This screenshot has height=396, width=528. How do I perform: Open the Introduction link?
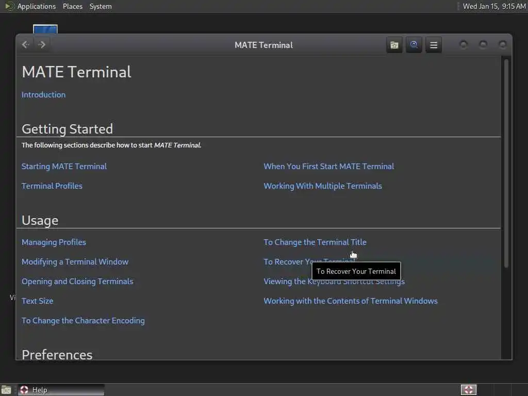(43, 95)
